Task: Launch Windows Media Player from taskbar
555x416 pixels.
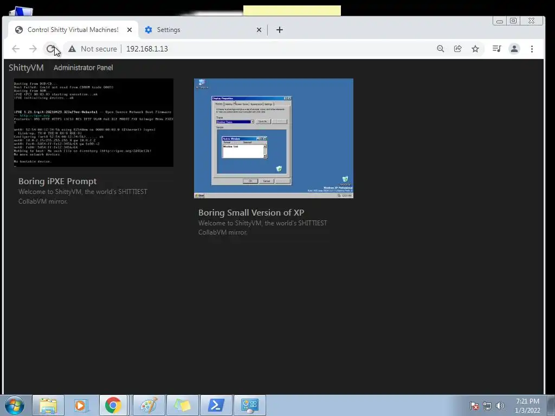Action: (80, 405)
